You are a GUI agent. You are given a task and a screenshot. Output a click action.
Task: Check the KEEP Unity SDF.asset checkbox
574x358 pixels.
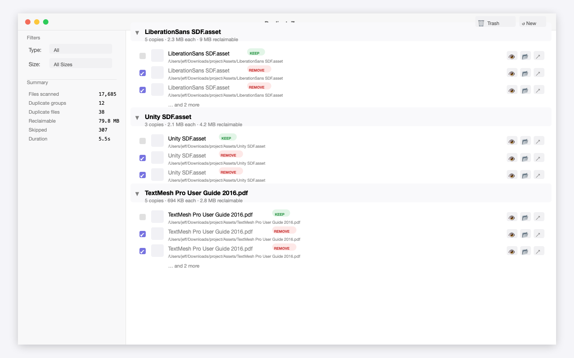pyautogui.click(x=143, y=141)
